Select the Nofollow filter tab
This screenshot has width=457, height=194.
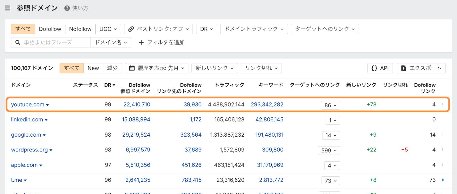tap(80, 29)
